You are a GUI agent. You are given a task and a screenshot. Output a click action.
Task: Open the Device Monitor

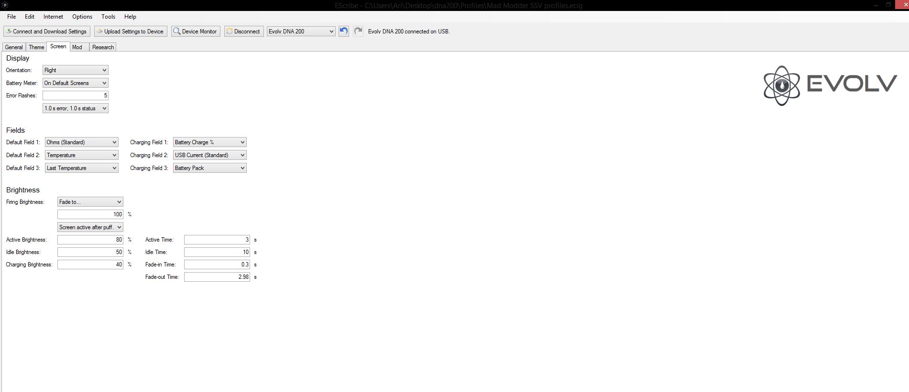[196, 32]
